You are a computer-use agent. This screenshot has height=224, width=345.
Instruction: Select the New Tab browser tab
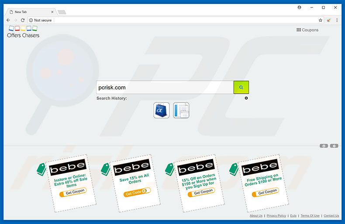tap(31, 12)
